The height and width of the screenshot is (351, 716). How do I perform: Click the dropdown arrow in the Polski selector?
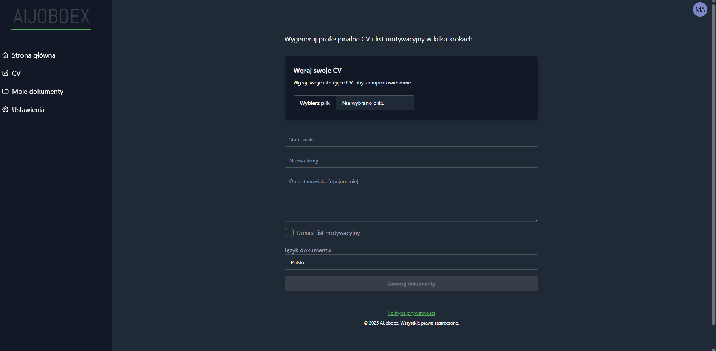coord(530,262)
